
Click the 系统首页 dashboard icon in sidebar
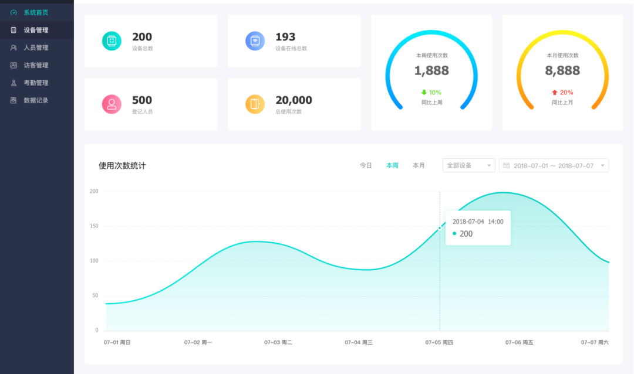pos(14,12)
